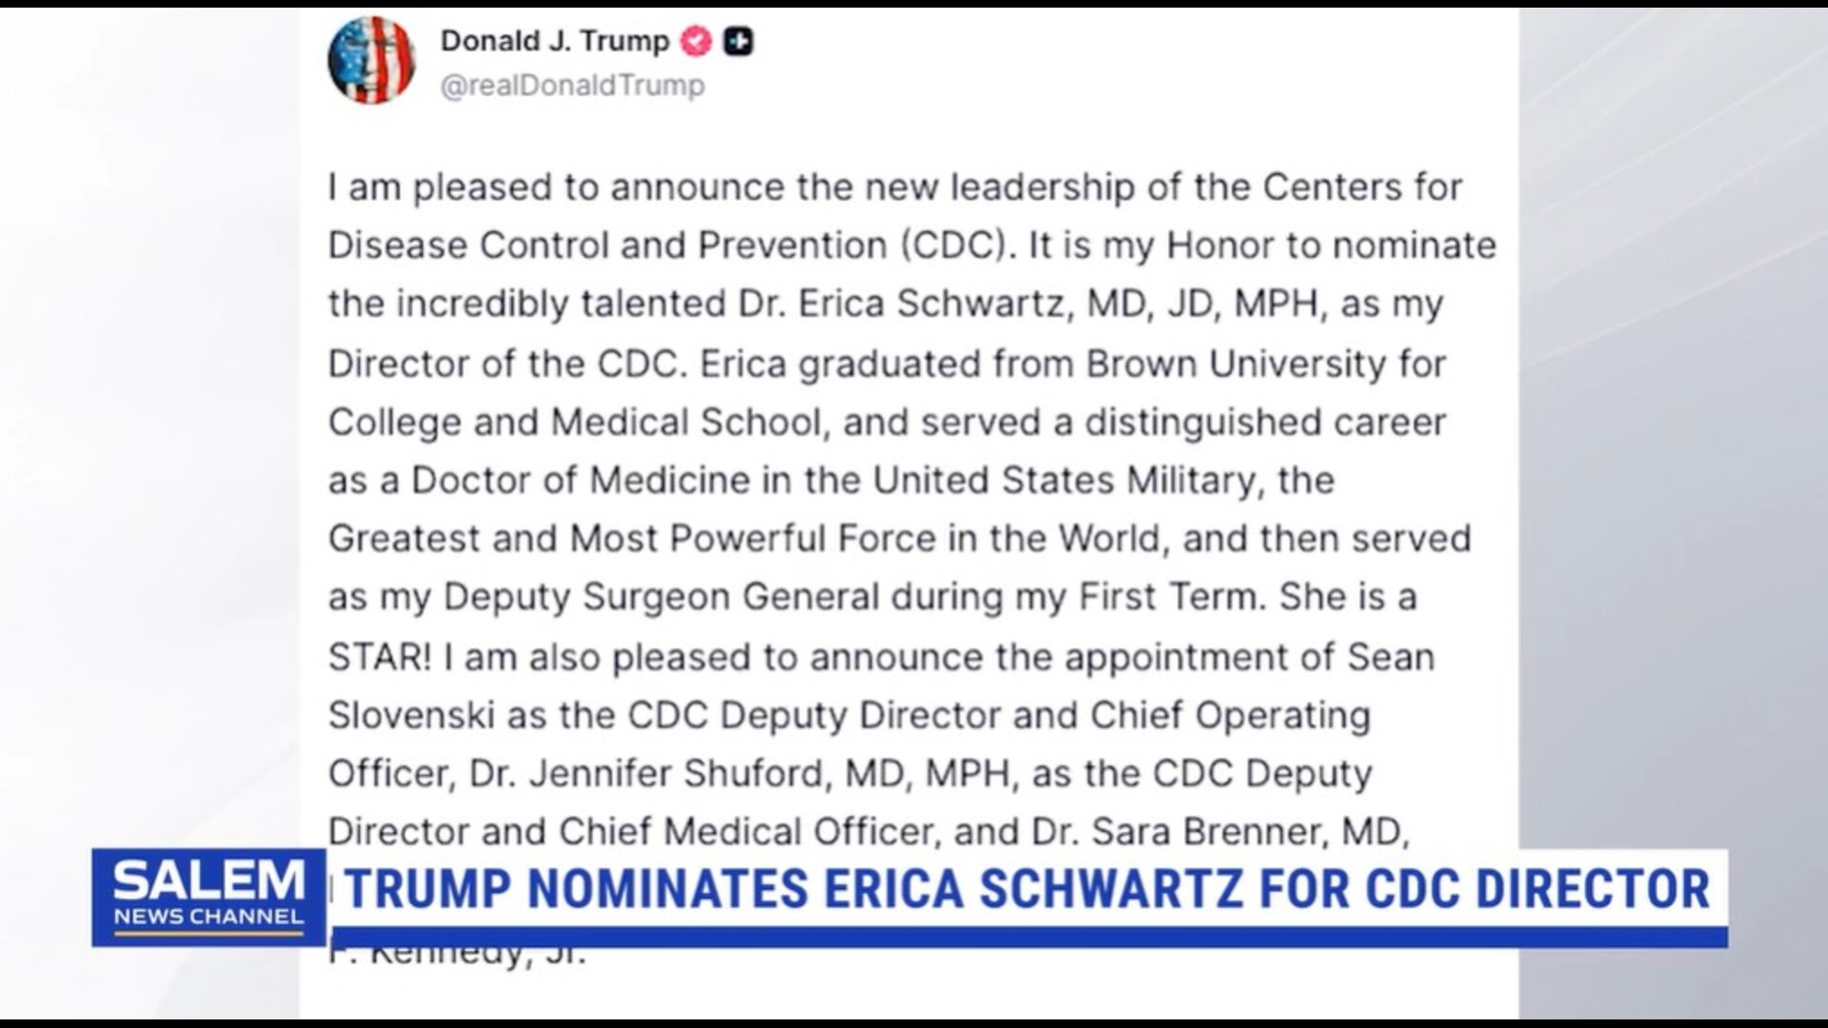Open the Donald J. Trump display name
The width and height of the screenshot is (1828, 1028).
(554, 41)
